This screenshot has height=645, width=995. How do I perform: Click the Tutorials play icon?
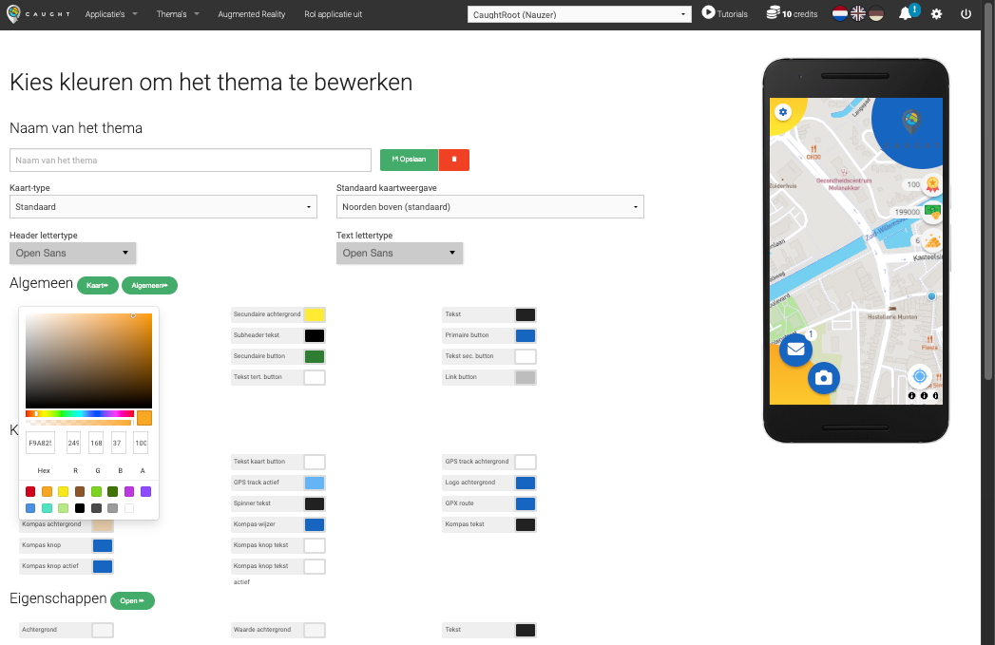(x=709, y=13)
